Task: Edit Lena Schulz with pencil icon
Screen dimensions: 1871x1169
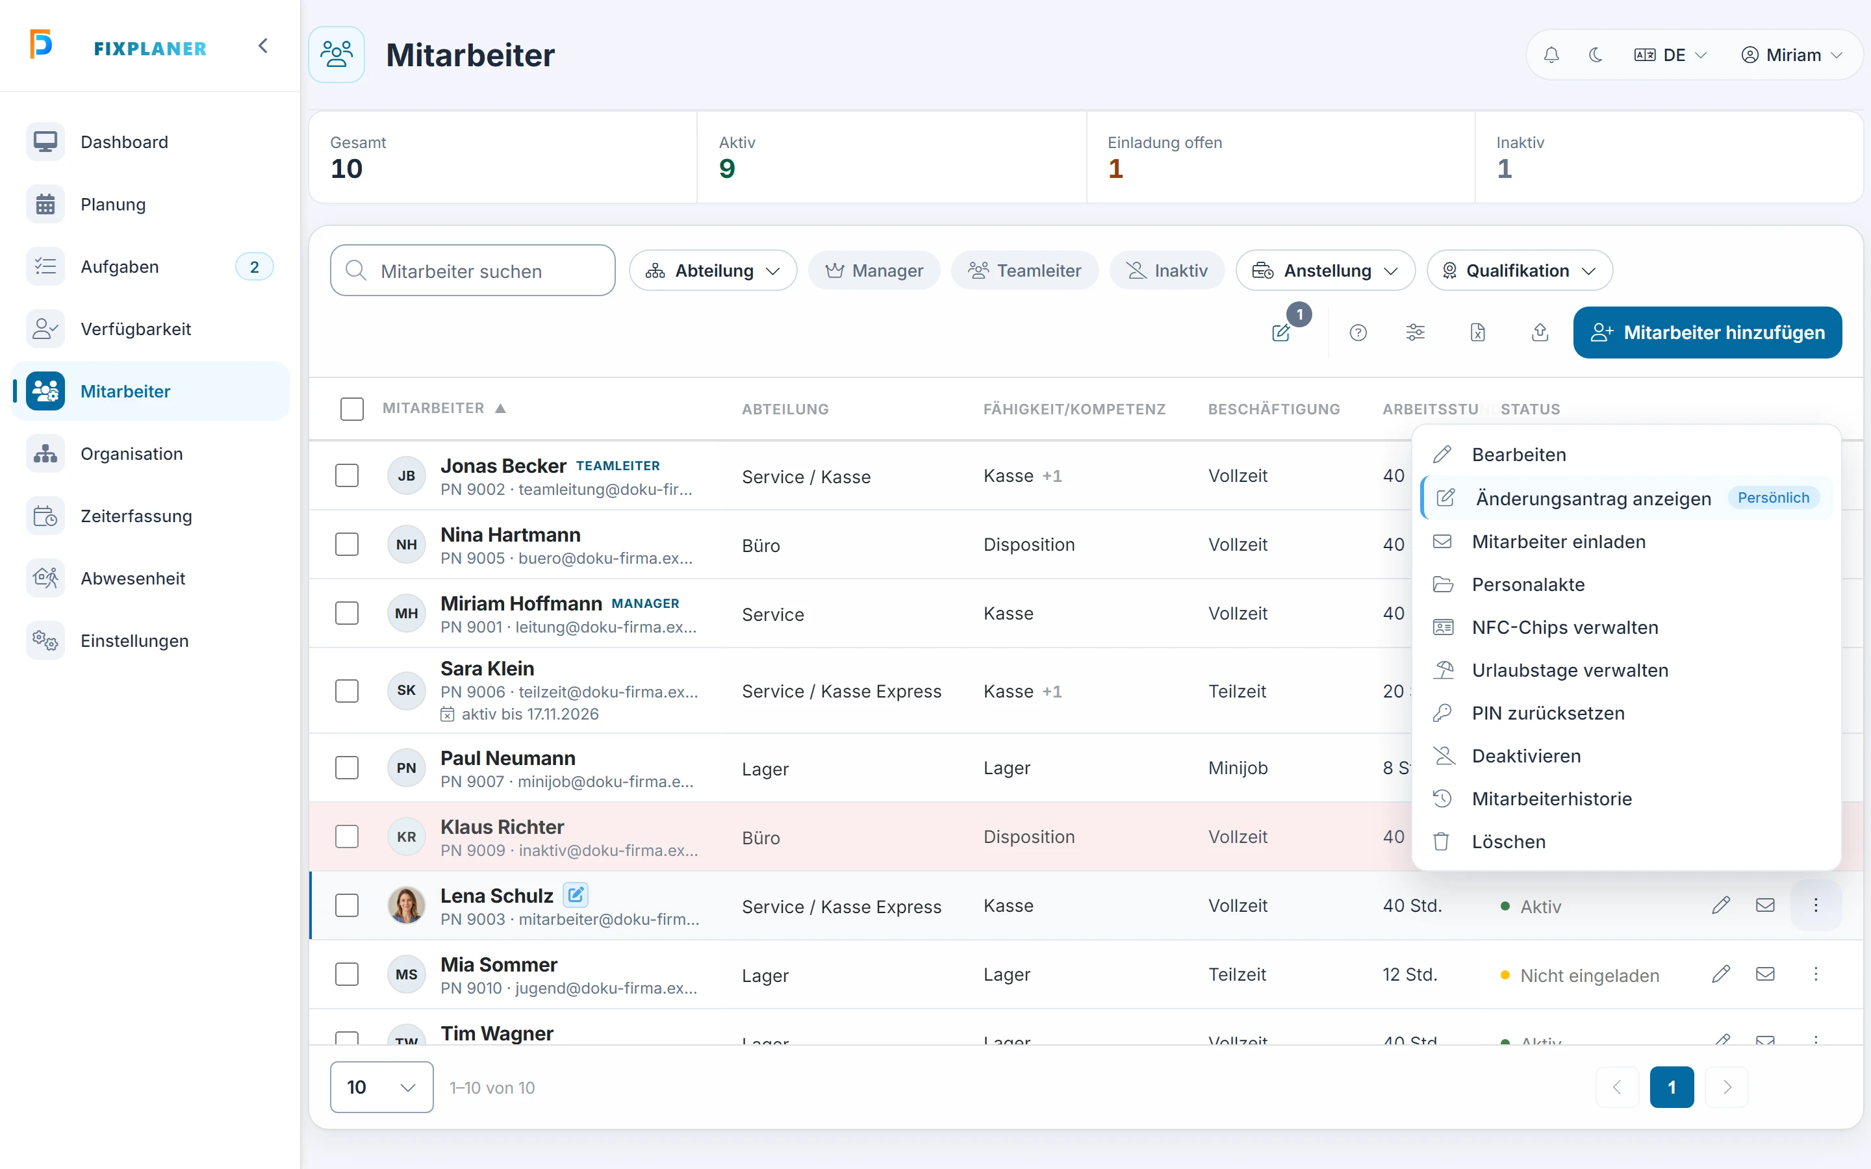Action: [x=1720, y=905]
